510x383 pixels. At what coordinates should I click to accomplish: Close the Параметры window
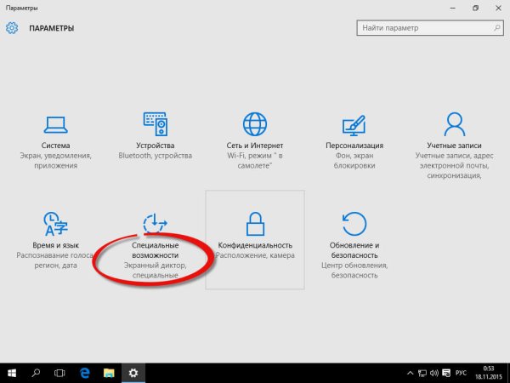pyautogui.click(x=498, y=9)
